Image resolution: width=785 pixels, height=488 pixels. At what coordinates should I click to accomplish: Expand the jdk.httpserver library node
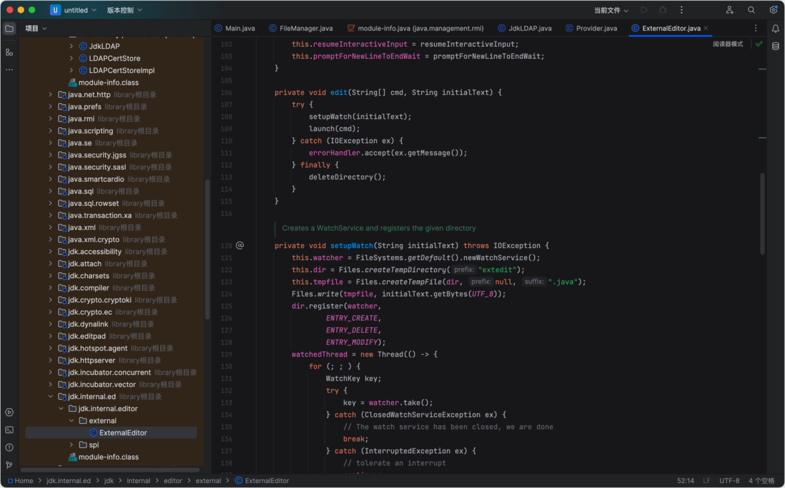tap(50, 360)
